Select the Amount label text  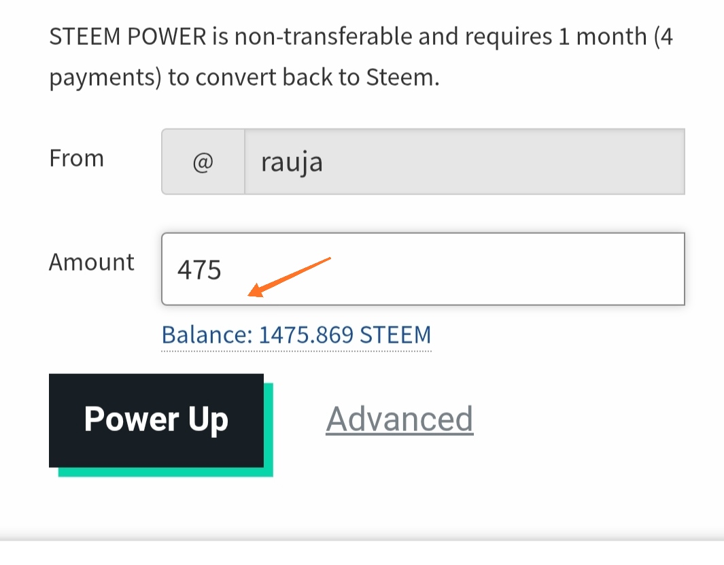pos(91,262)
